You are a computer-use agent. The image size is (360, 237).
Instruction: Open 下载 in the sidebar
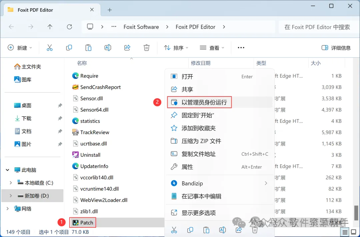(x=23, y=118)
